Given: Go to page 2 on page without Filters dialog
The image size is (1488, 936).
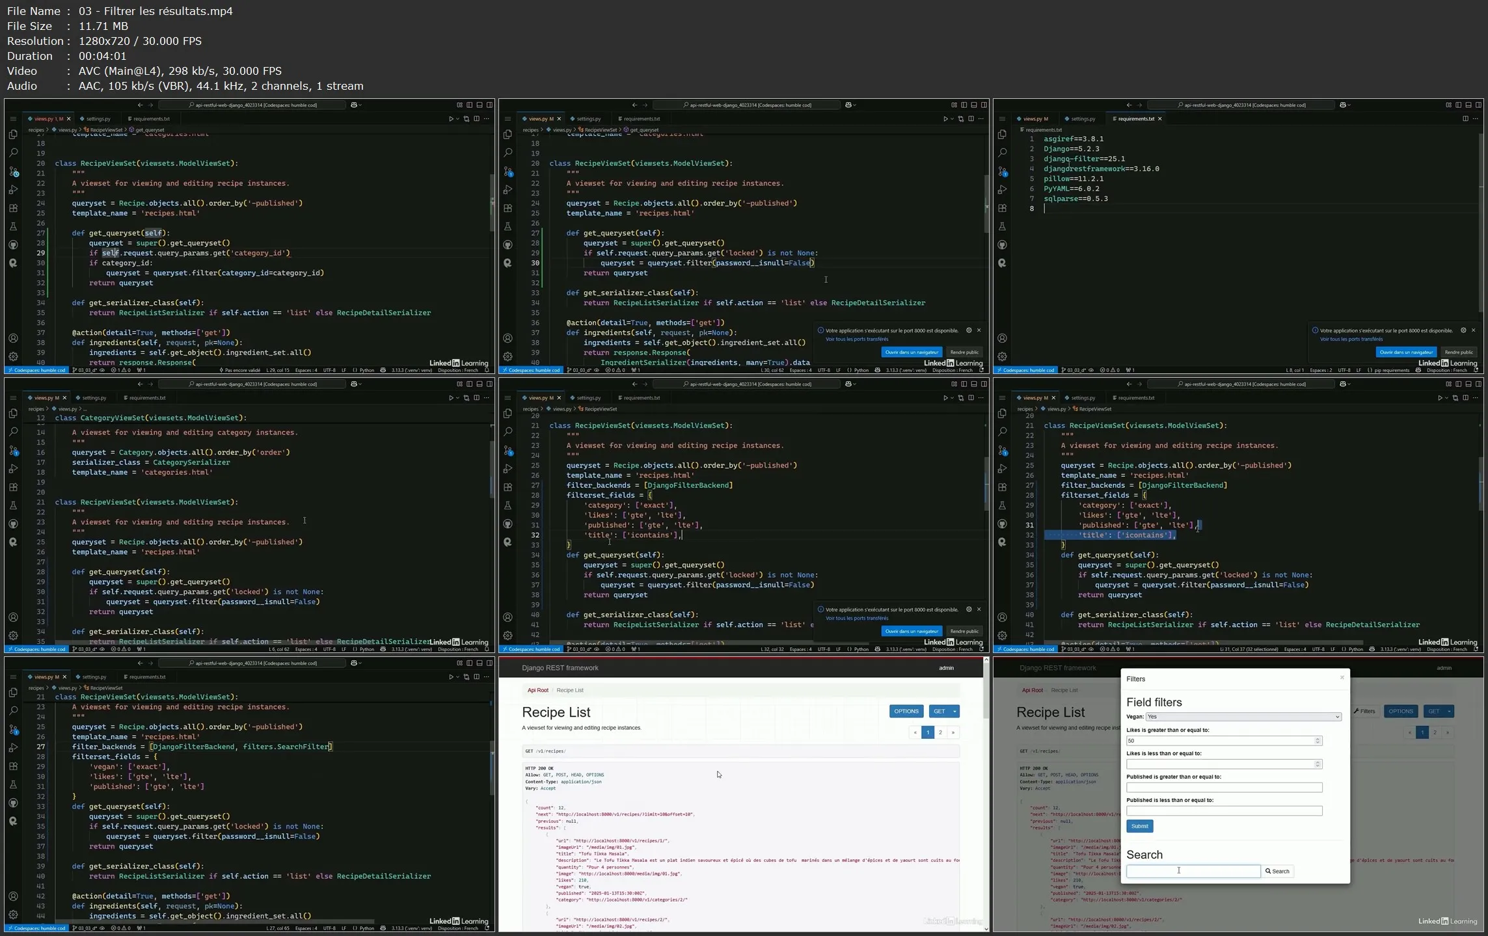Looking at the screenshot, I should (940, 732).
